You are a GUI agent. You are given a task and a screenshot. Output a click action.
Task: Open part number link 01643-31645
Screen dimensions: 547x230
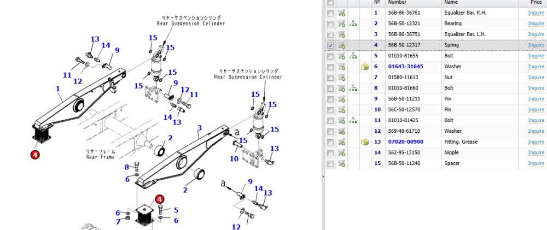[406, 67]
